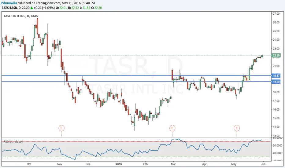
Task: Click the 24.00 price axis label
Action: tap(276, 40)
